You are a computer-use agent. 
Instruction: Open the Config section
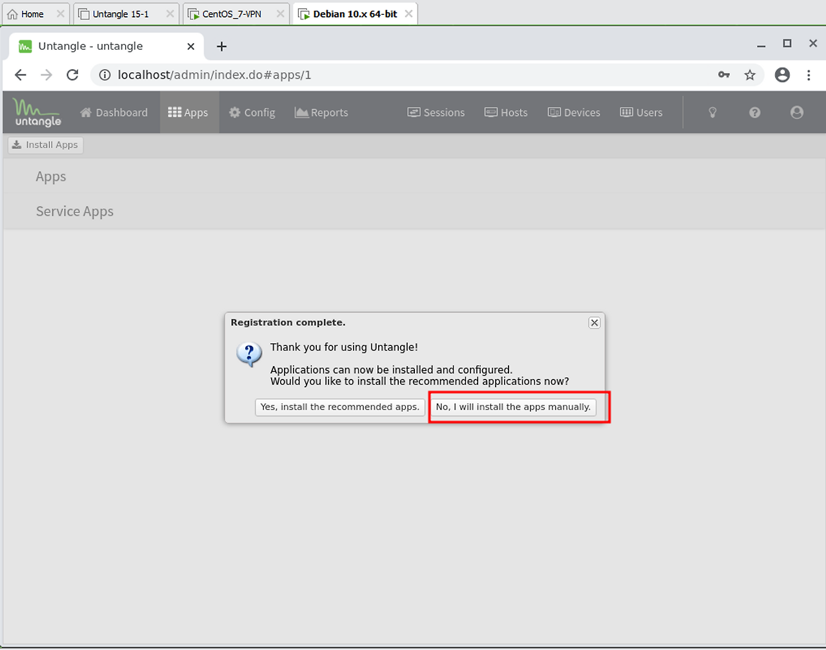point(252,112)
